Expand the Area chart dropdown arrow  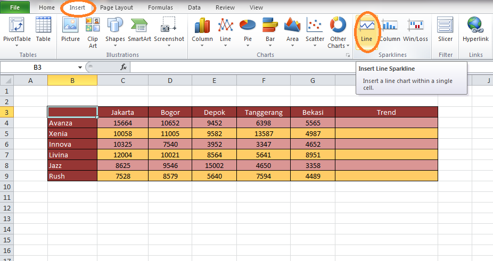(292, 46)
